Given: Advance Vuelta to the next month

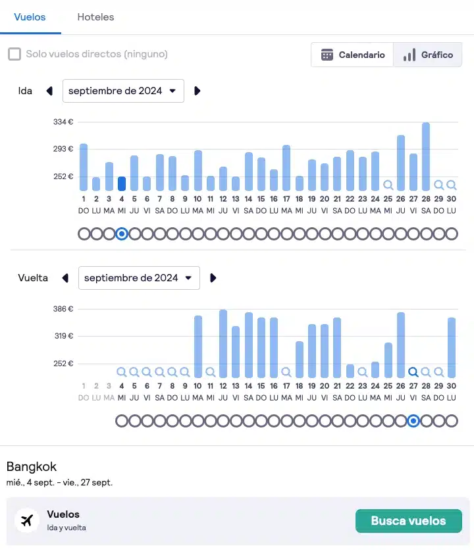Looking at the screenshot, I should coord(213,278).
